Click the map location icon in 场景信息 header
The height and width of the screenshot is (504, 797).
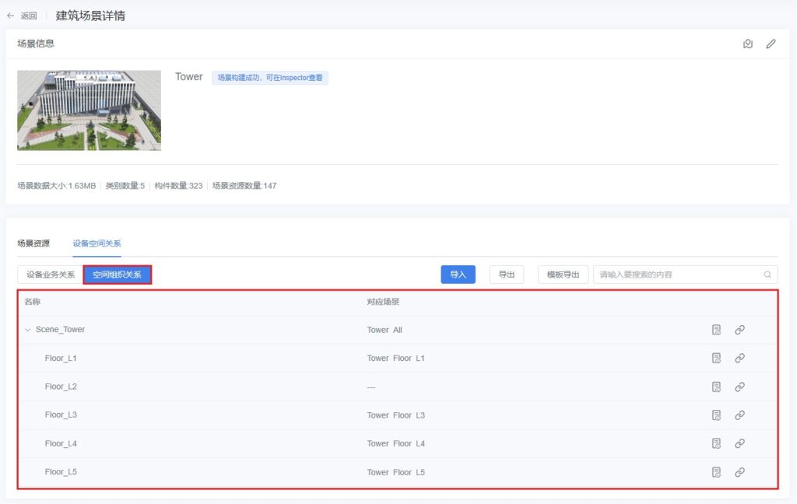[747, 44]
